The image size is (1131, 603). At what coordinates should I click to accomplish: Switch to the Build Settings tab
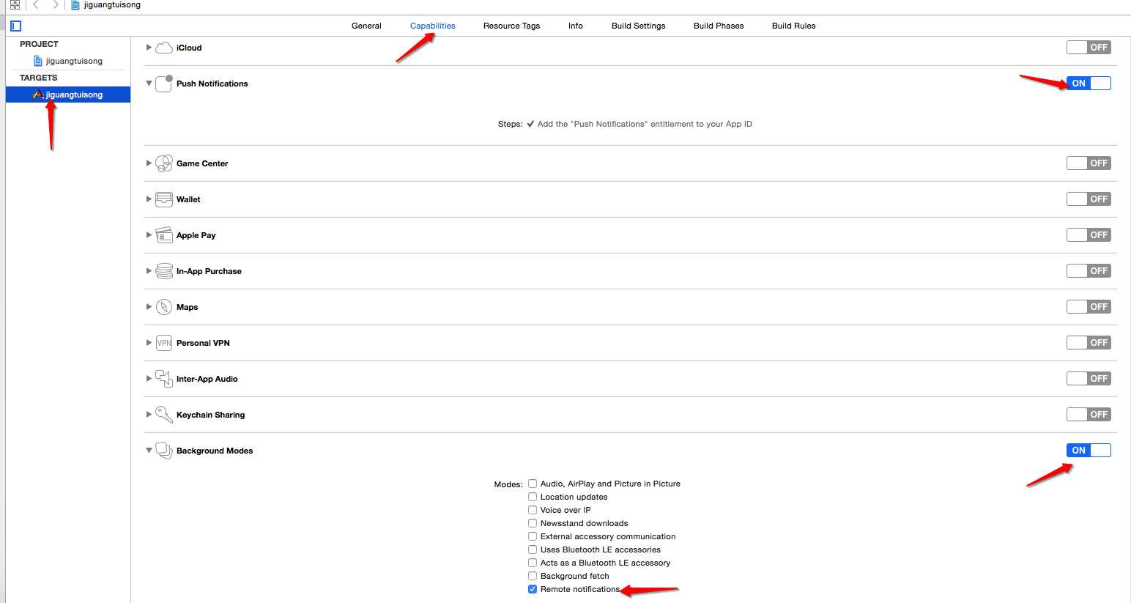click(x=639, y=26)
